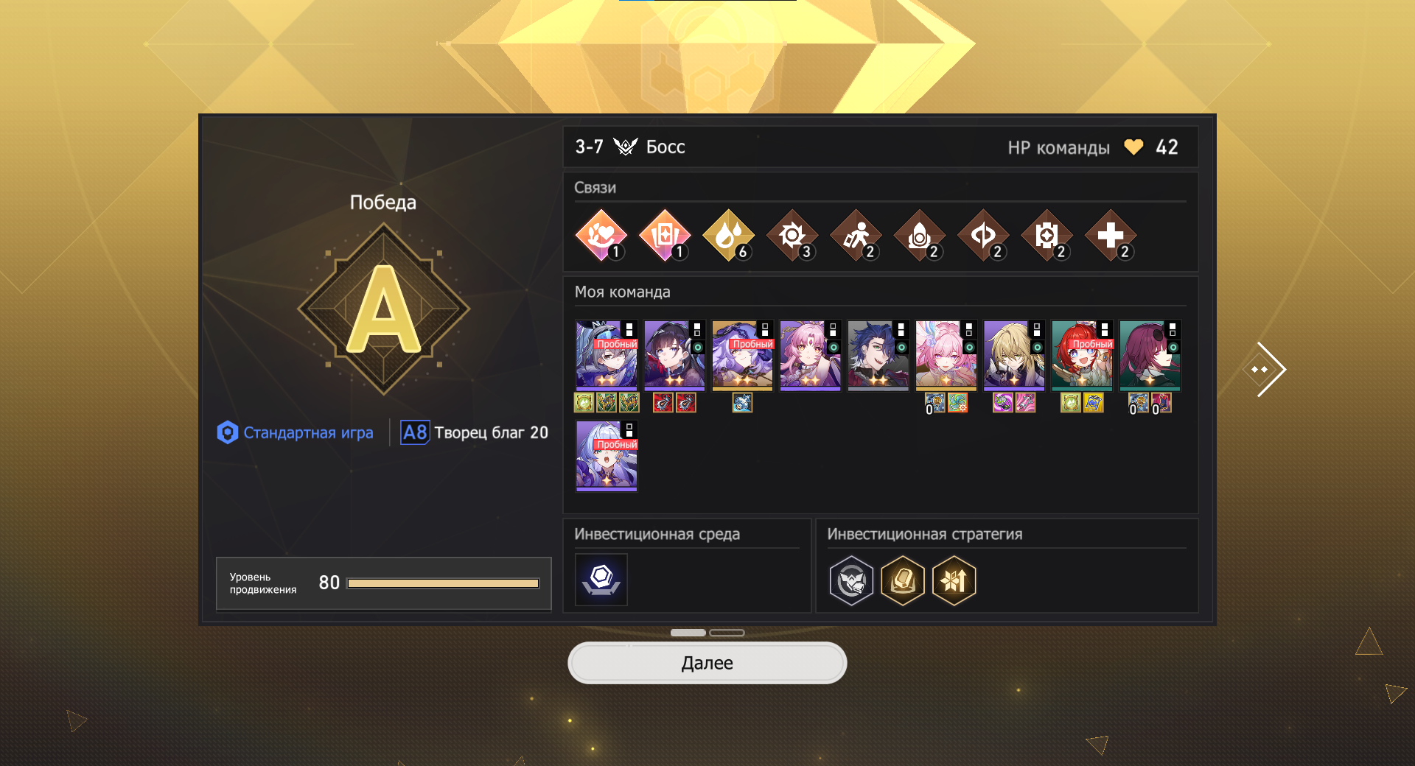This screenshot has height=766, width=1415.
Task: Open the golden droplet bond with count 6
Action: coord(729,236)
